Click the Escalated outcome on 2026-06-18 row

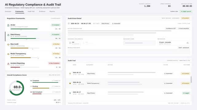[x=186, y=83]
